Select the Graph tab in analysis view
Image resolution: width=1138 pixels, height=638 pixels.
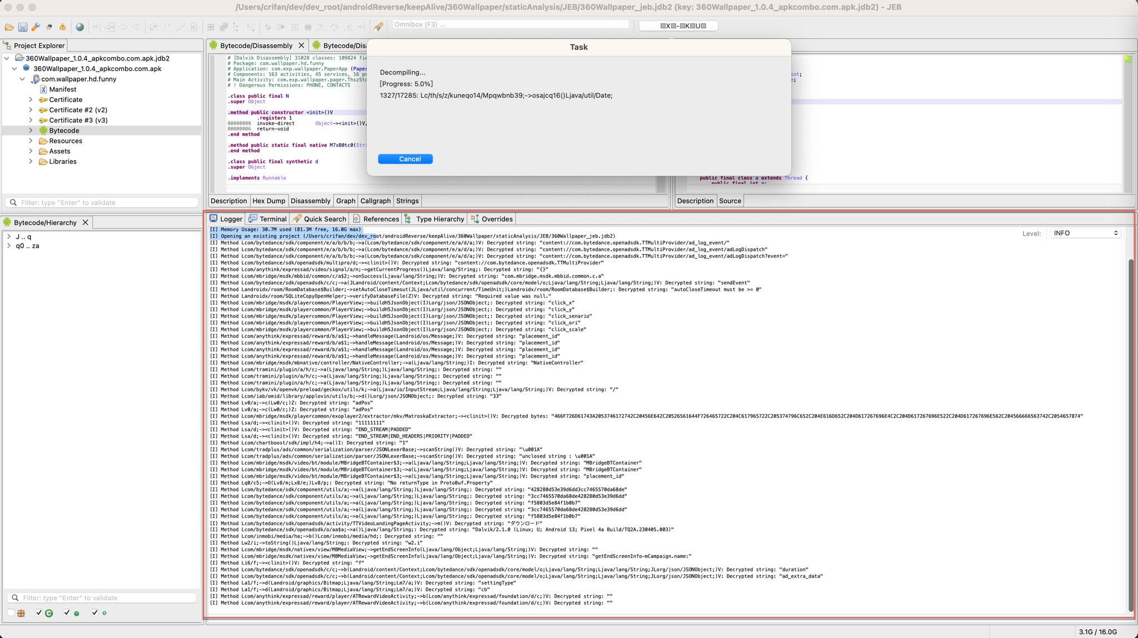[346, 200]
